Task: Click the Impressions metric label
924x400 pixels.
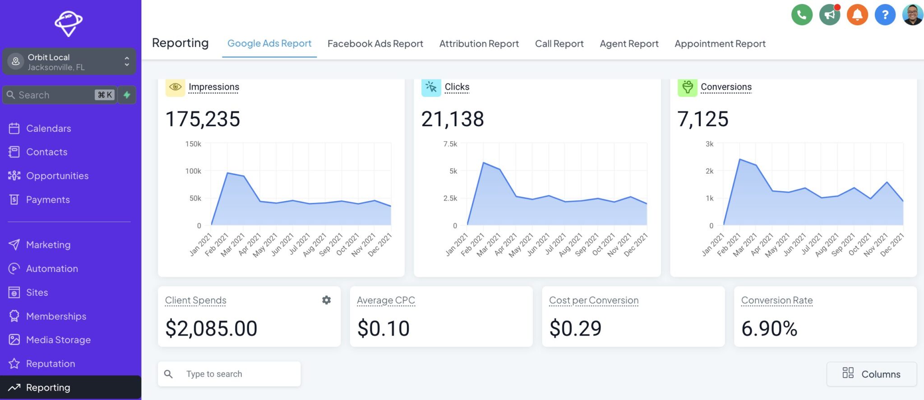Action: pyautogui.click(x=214, y=87)
